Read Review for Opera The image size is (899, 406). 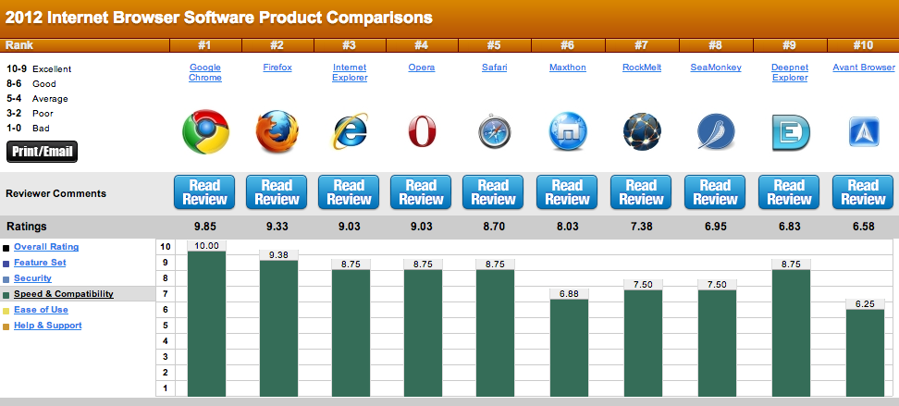point(422,192)
